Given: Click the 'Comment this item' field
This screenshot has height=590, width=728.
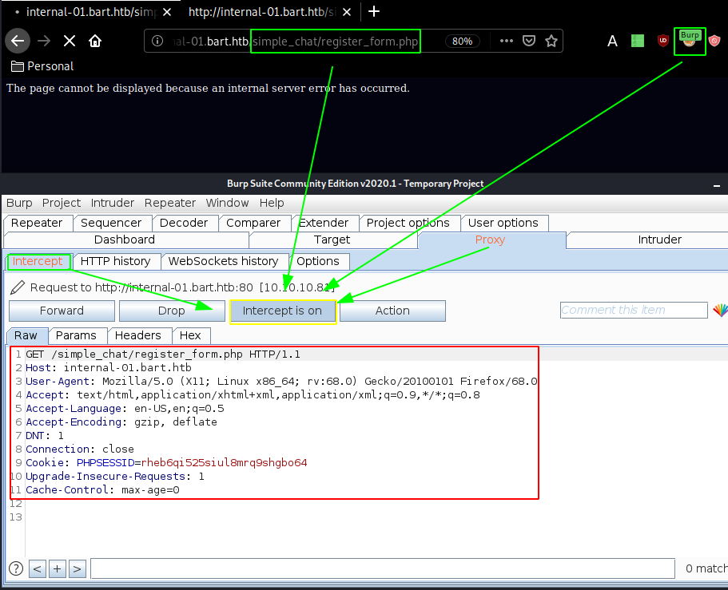Looking at the screenshot, I should 634,310.
